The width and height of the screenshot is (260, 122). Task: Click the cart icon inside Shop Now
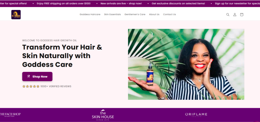(x=28, y=76)
